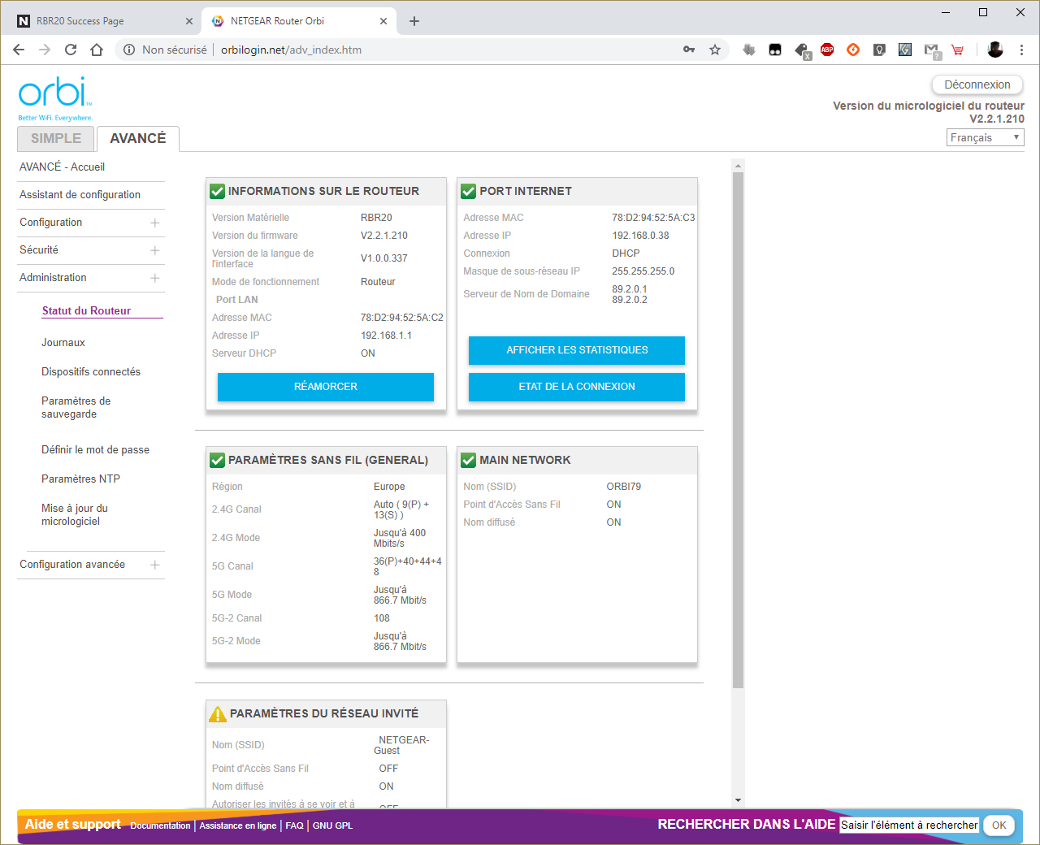1040x845 pixels.
Task: Click the yellow warning icon for Réseau invité
Action: tap(218, 714)
